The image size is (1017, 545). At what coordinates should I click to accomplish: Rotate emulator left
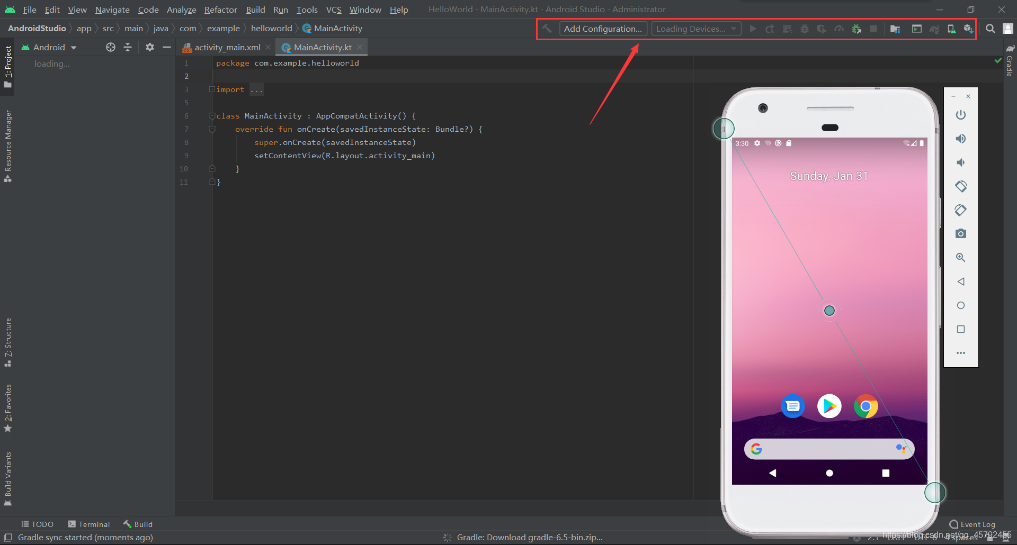pyautogui.click(x=961, y=186)
